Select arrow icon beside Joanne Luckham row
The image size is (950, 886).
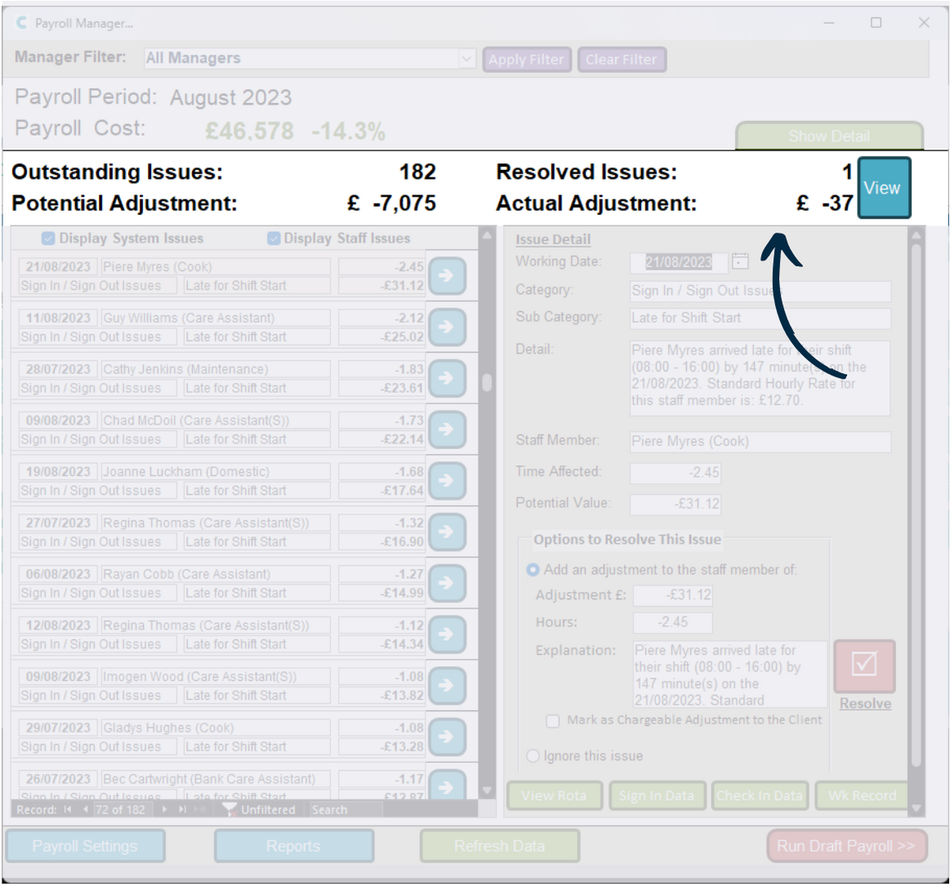pyautogui.click(x=446, y=481)
